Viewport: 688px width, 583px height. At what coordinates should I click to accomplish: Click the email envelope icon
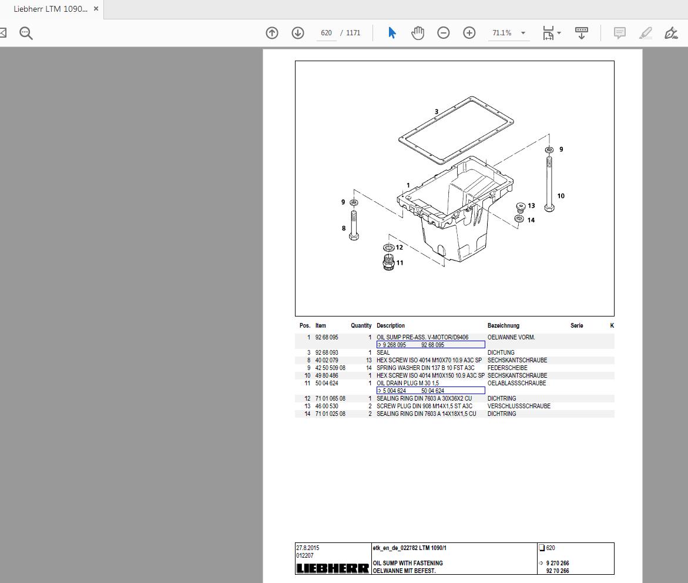pos(2,33)
